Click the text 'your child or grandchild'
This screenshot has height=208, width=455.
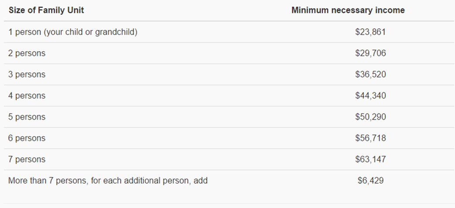pos(91,32)
